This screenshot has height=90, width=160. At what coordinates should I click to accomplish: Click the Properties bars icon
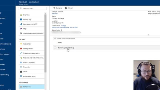point(21,67)
